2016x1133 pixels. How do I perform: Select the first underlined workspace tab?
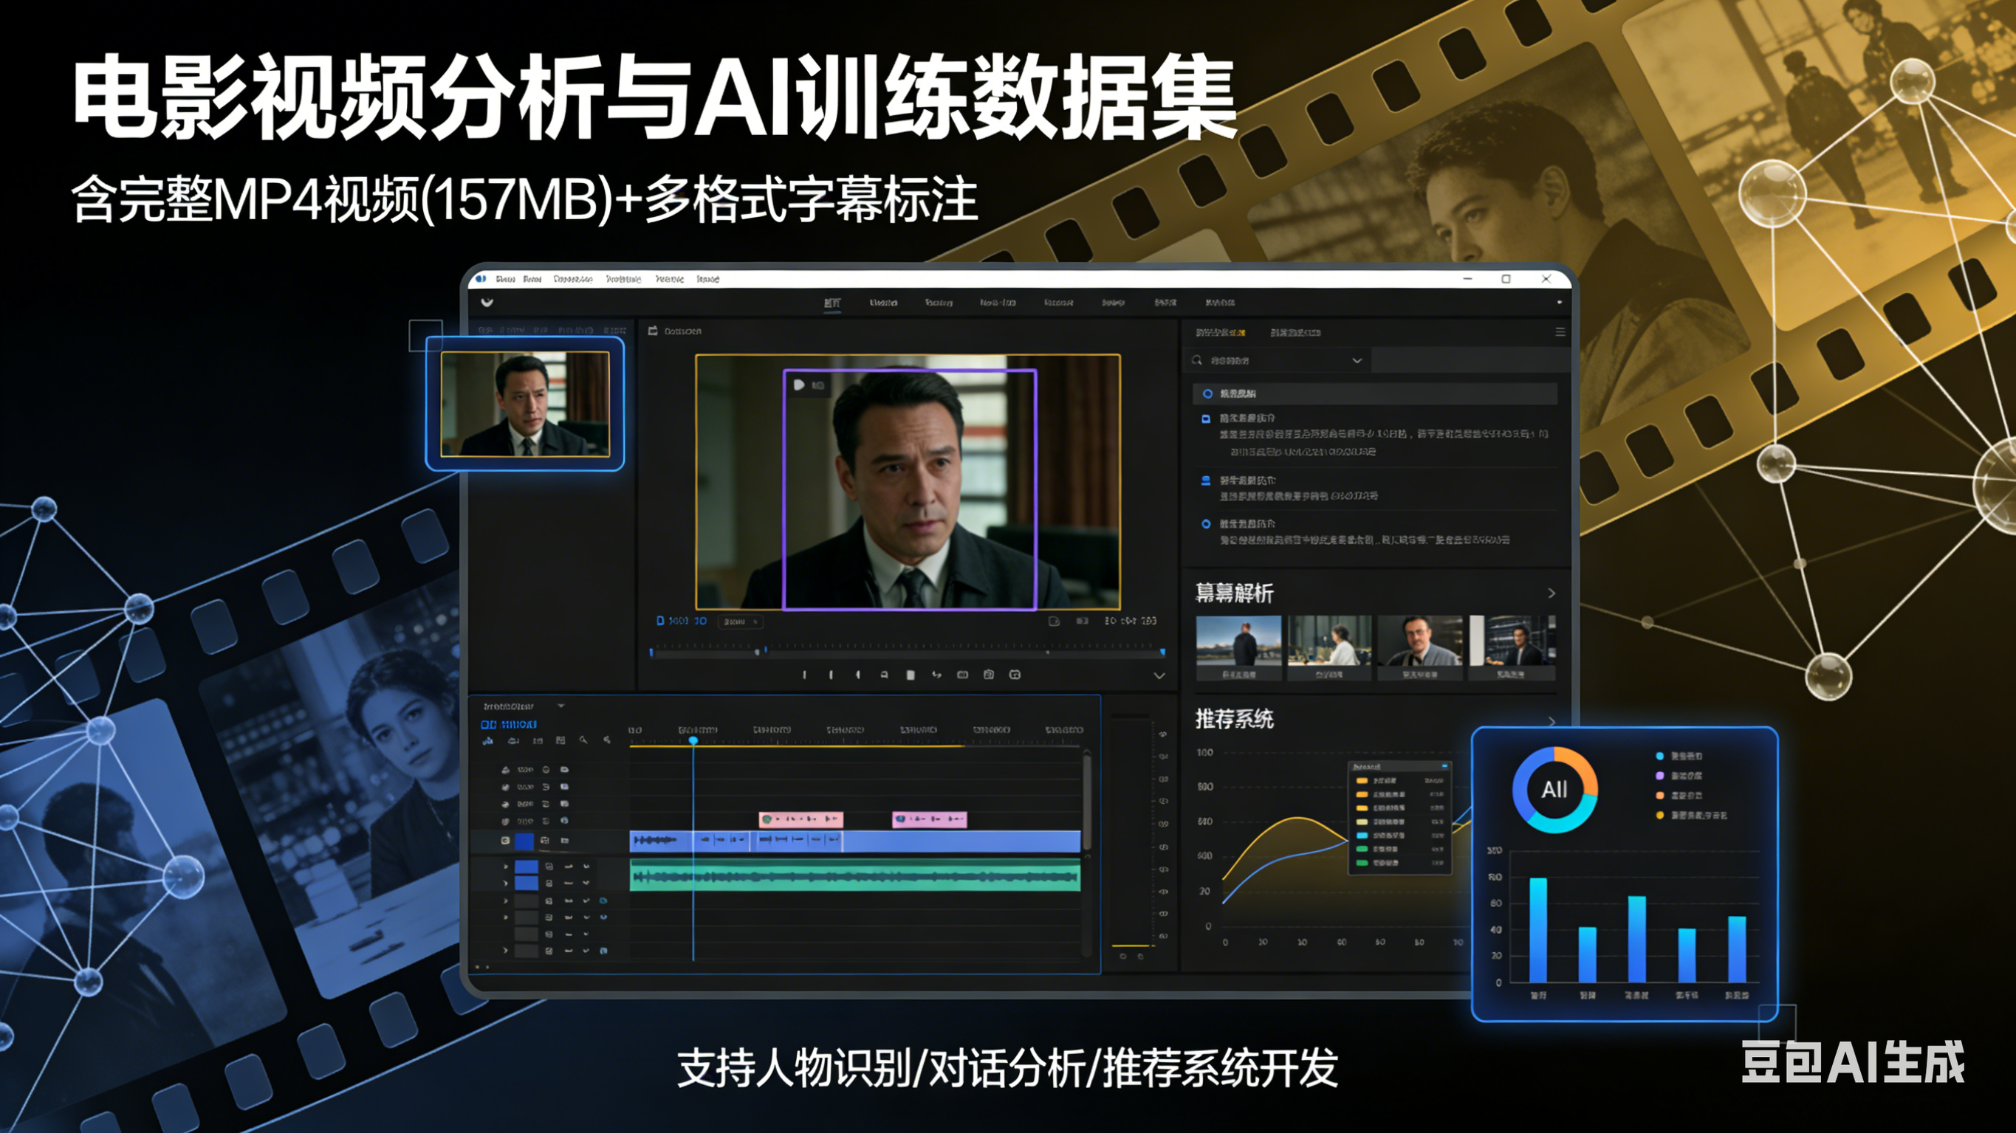832,303
